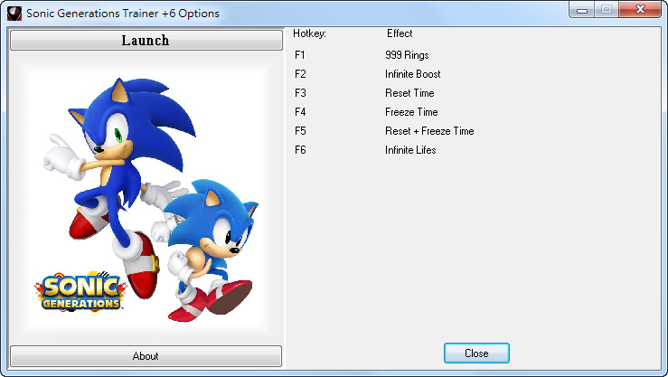Click the Close button at bottom
Screen dimensions: 668x377
click(x=476, y=353)
